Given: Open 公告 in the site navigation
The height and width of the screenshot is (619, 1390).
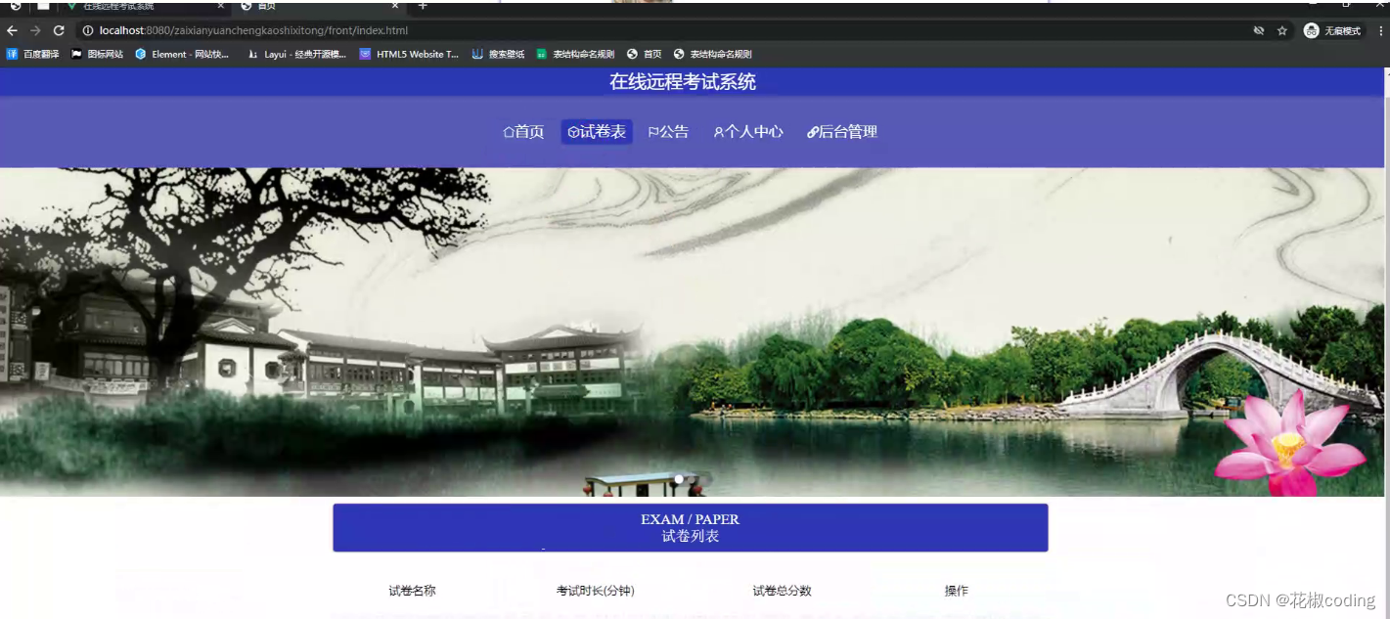Looking at the screenshot, I should pos(668,132).
